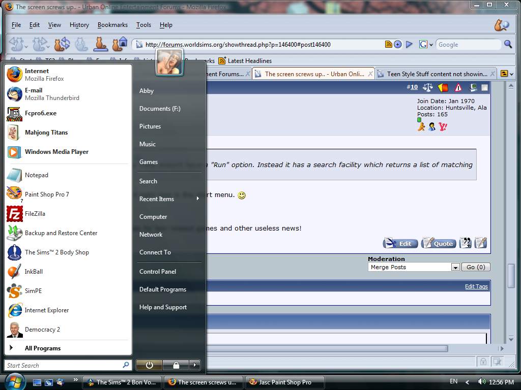The height and width of the screenshot is (390, 521).
Task: Click the blue Go arrow beside address bar
Action: (x=410, y=44)
